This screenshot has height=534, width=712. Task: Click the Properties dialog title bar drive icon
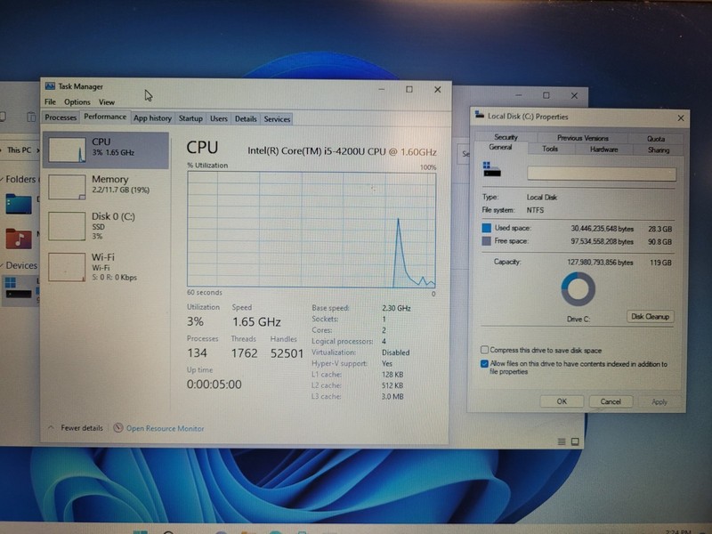[x=480, y=116]
